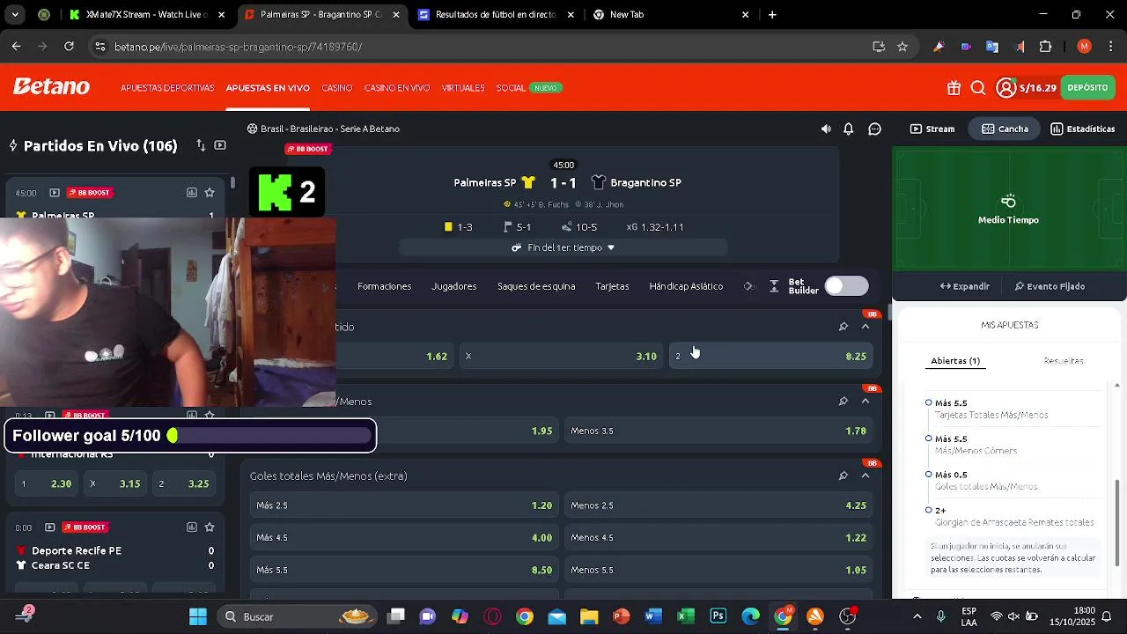The image size is (1127, 634).
Task: Pin the Goles totales Más/Menos (extra) market
Action: tap(843, 475)
